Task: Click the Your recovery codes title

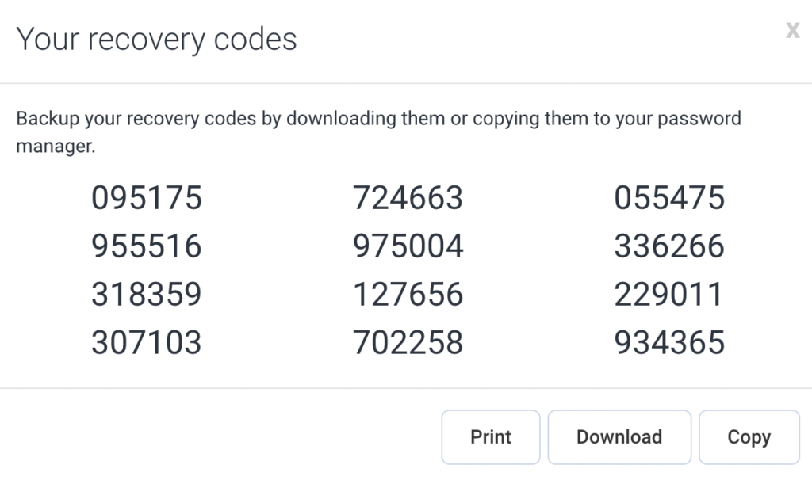Action: click(x=156, y=38)
